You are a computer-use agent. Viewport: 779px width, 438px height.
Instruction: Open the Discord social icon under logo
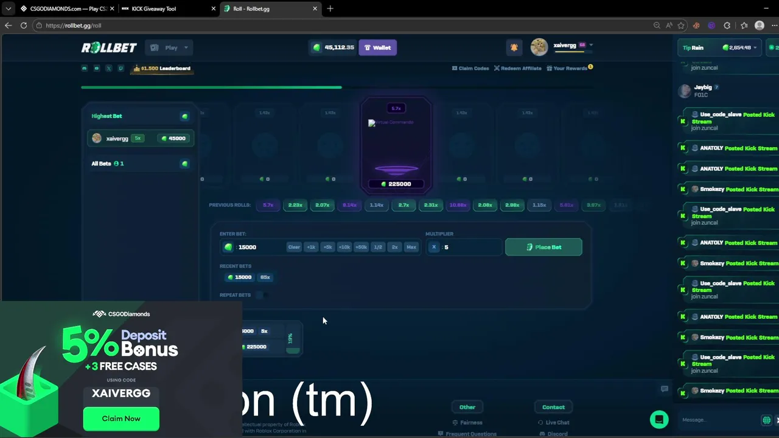85,68
